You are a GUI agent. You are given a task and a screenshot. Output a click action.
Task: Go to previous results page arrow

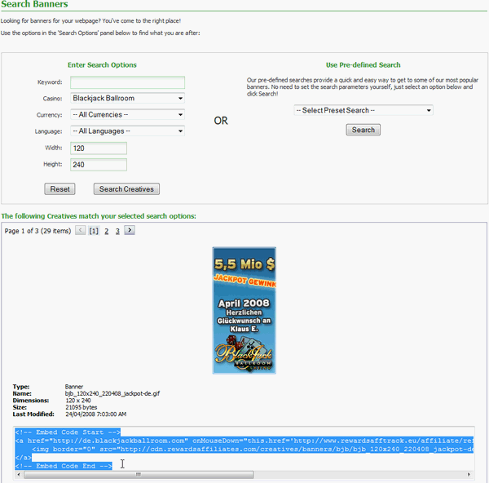(80, 230)
